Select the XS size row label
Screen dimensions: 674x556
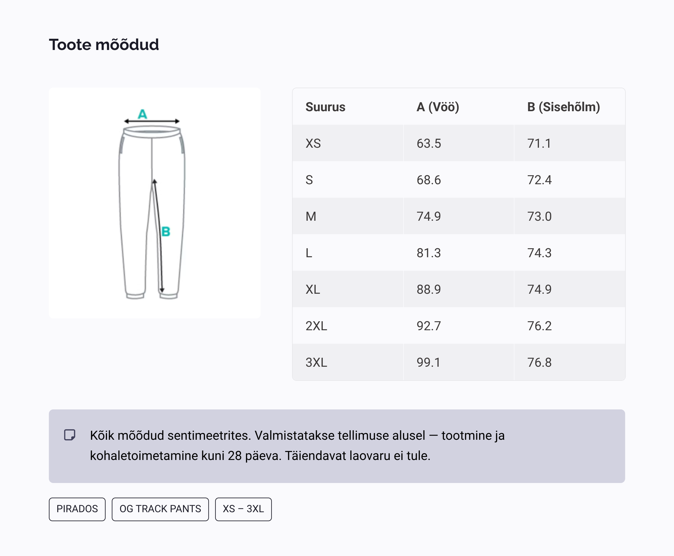pos(313,143)
